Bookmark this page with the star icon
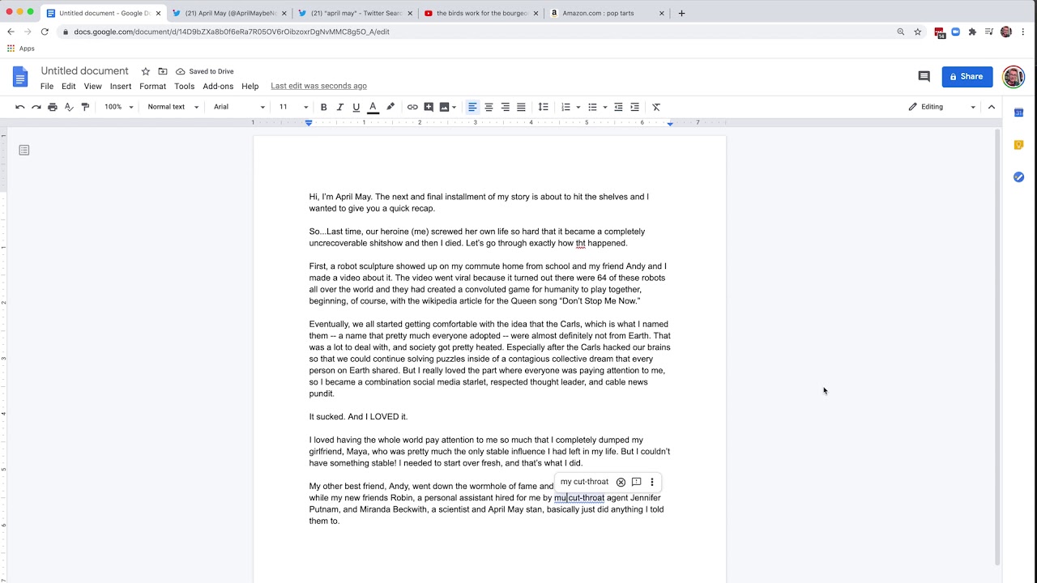Image resolution: width=1037 pixels, height=583 pixels. [918, 32]
